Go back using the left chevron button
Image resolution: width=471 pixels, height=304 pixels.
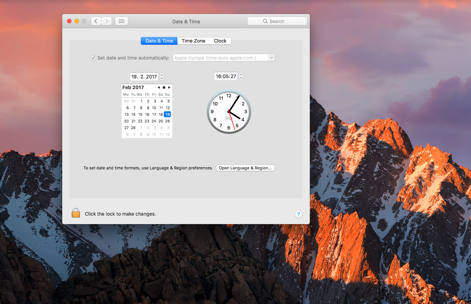click(96, 21)
